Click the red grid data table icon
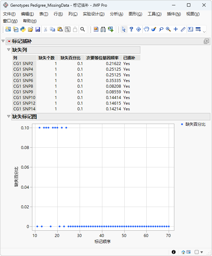This screenshot has width=212, height=256. point(96,29)
